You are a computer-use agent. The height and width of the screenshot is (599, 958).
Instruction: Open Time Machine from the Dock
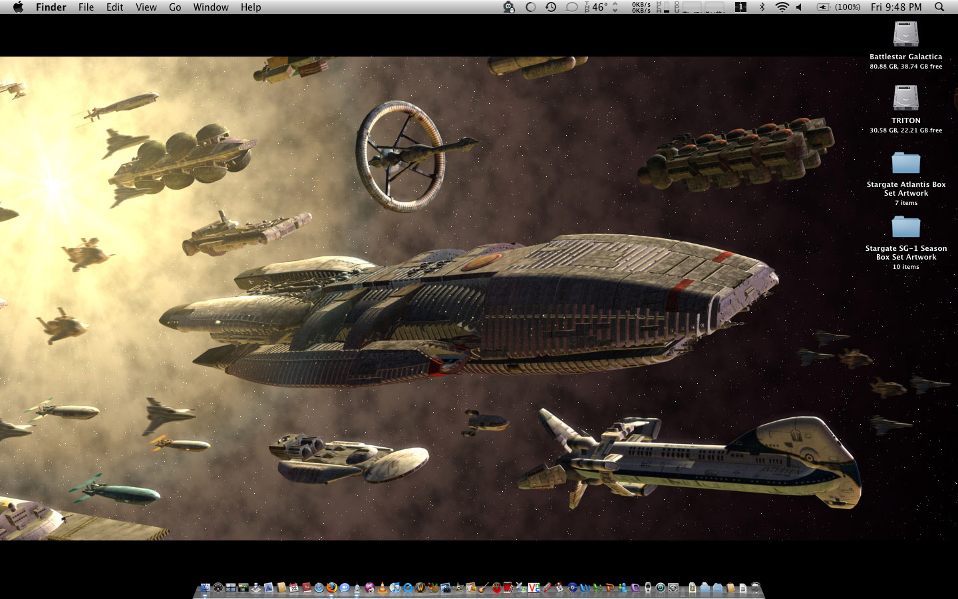pos(660,588)
